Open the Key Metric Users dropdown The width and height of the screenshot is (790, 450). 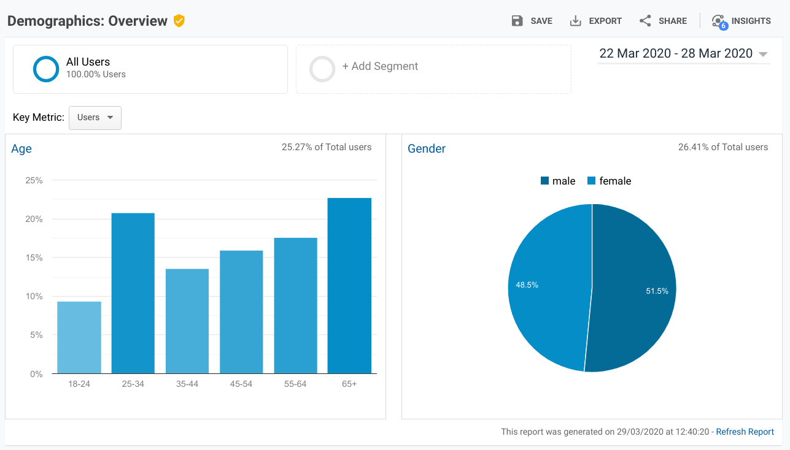[95, 118]
